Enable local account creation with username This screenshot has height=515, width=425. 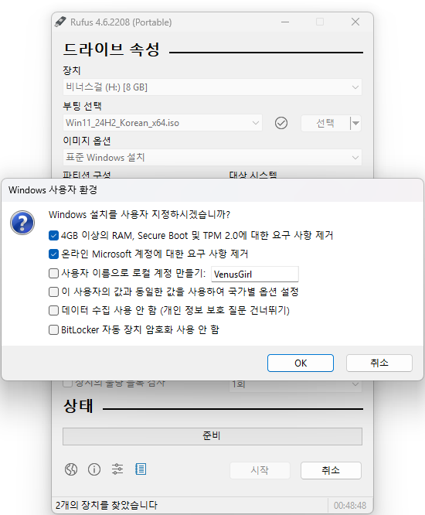pyautogui.click(x=53, y=273)
